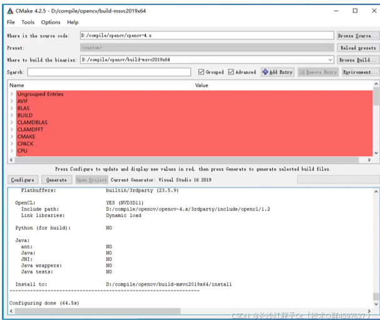Toggle the Grouped checkbox
This screenshot has width=380, height=323.
coord(201,72)
